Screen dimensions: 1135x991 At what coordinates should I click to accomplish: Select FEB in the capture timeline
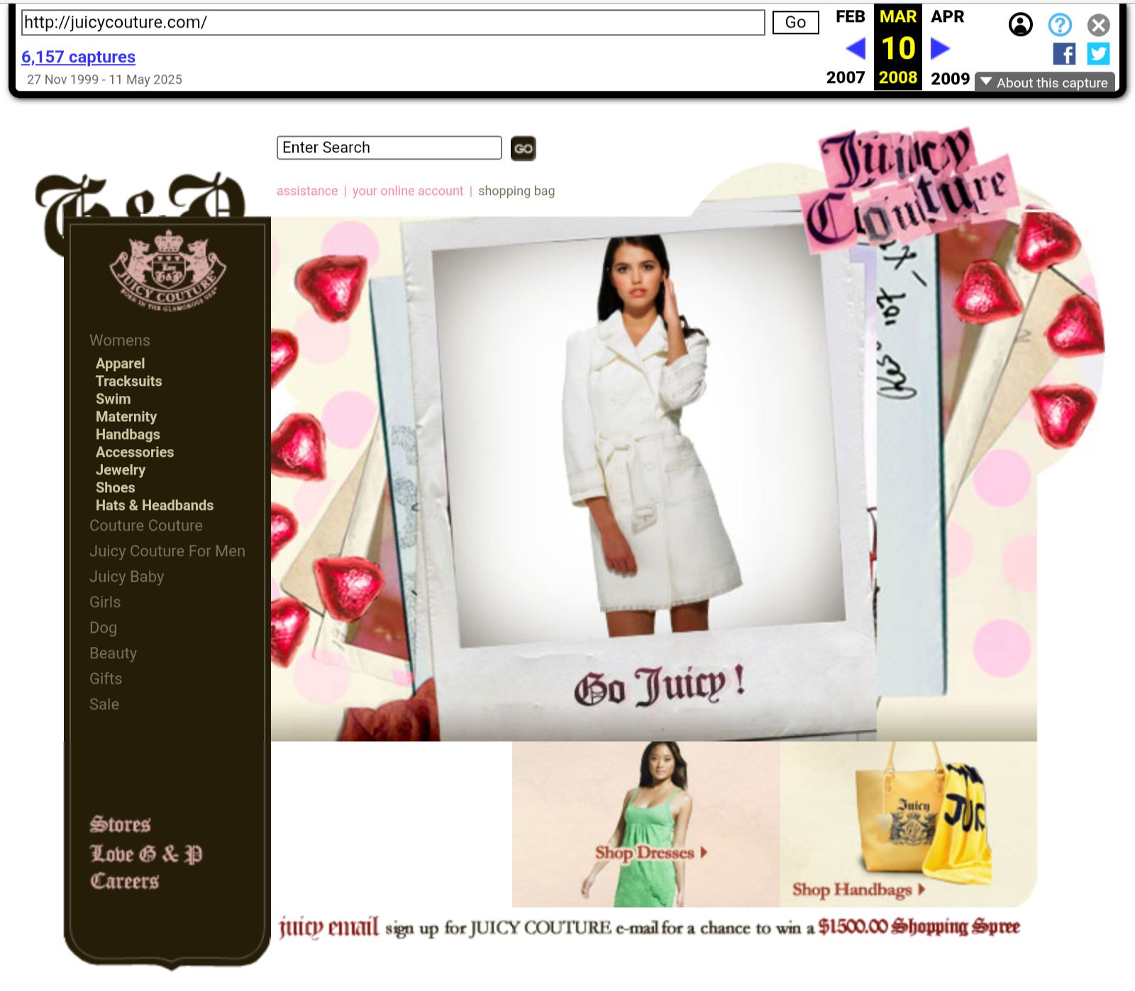click(851, 16)
